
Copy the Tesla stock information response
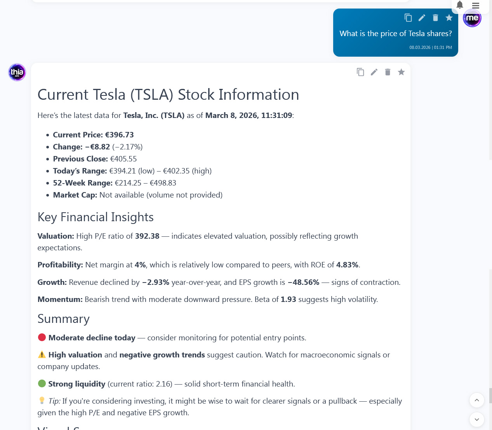coord(360,72)
